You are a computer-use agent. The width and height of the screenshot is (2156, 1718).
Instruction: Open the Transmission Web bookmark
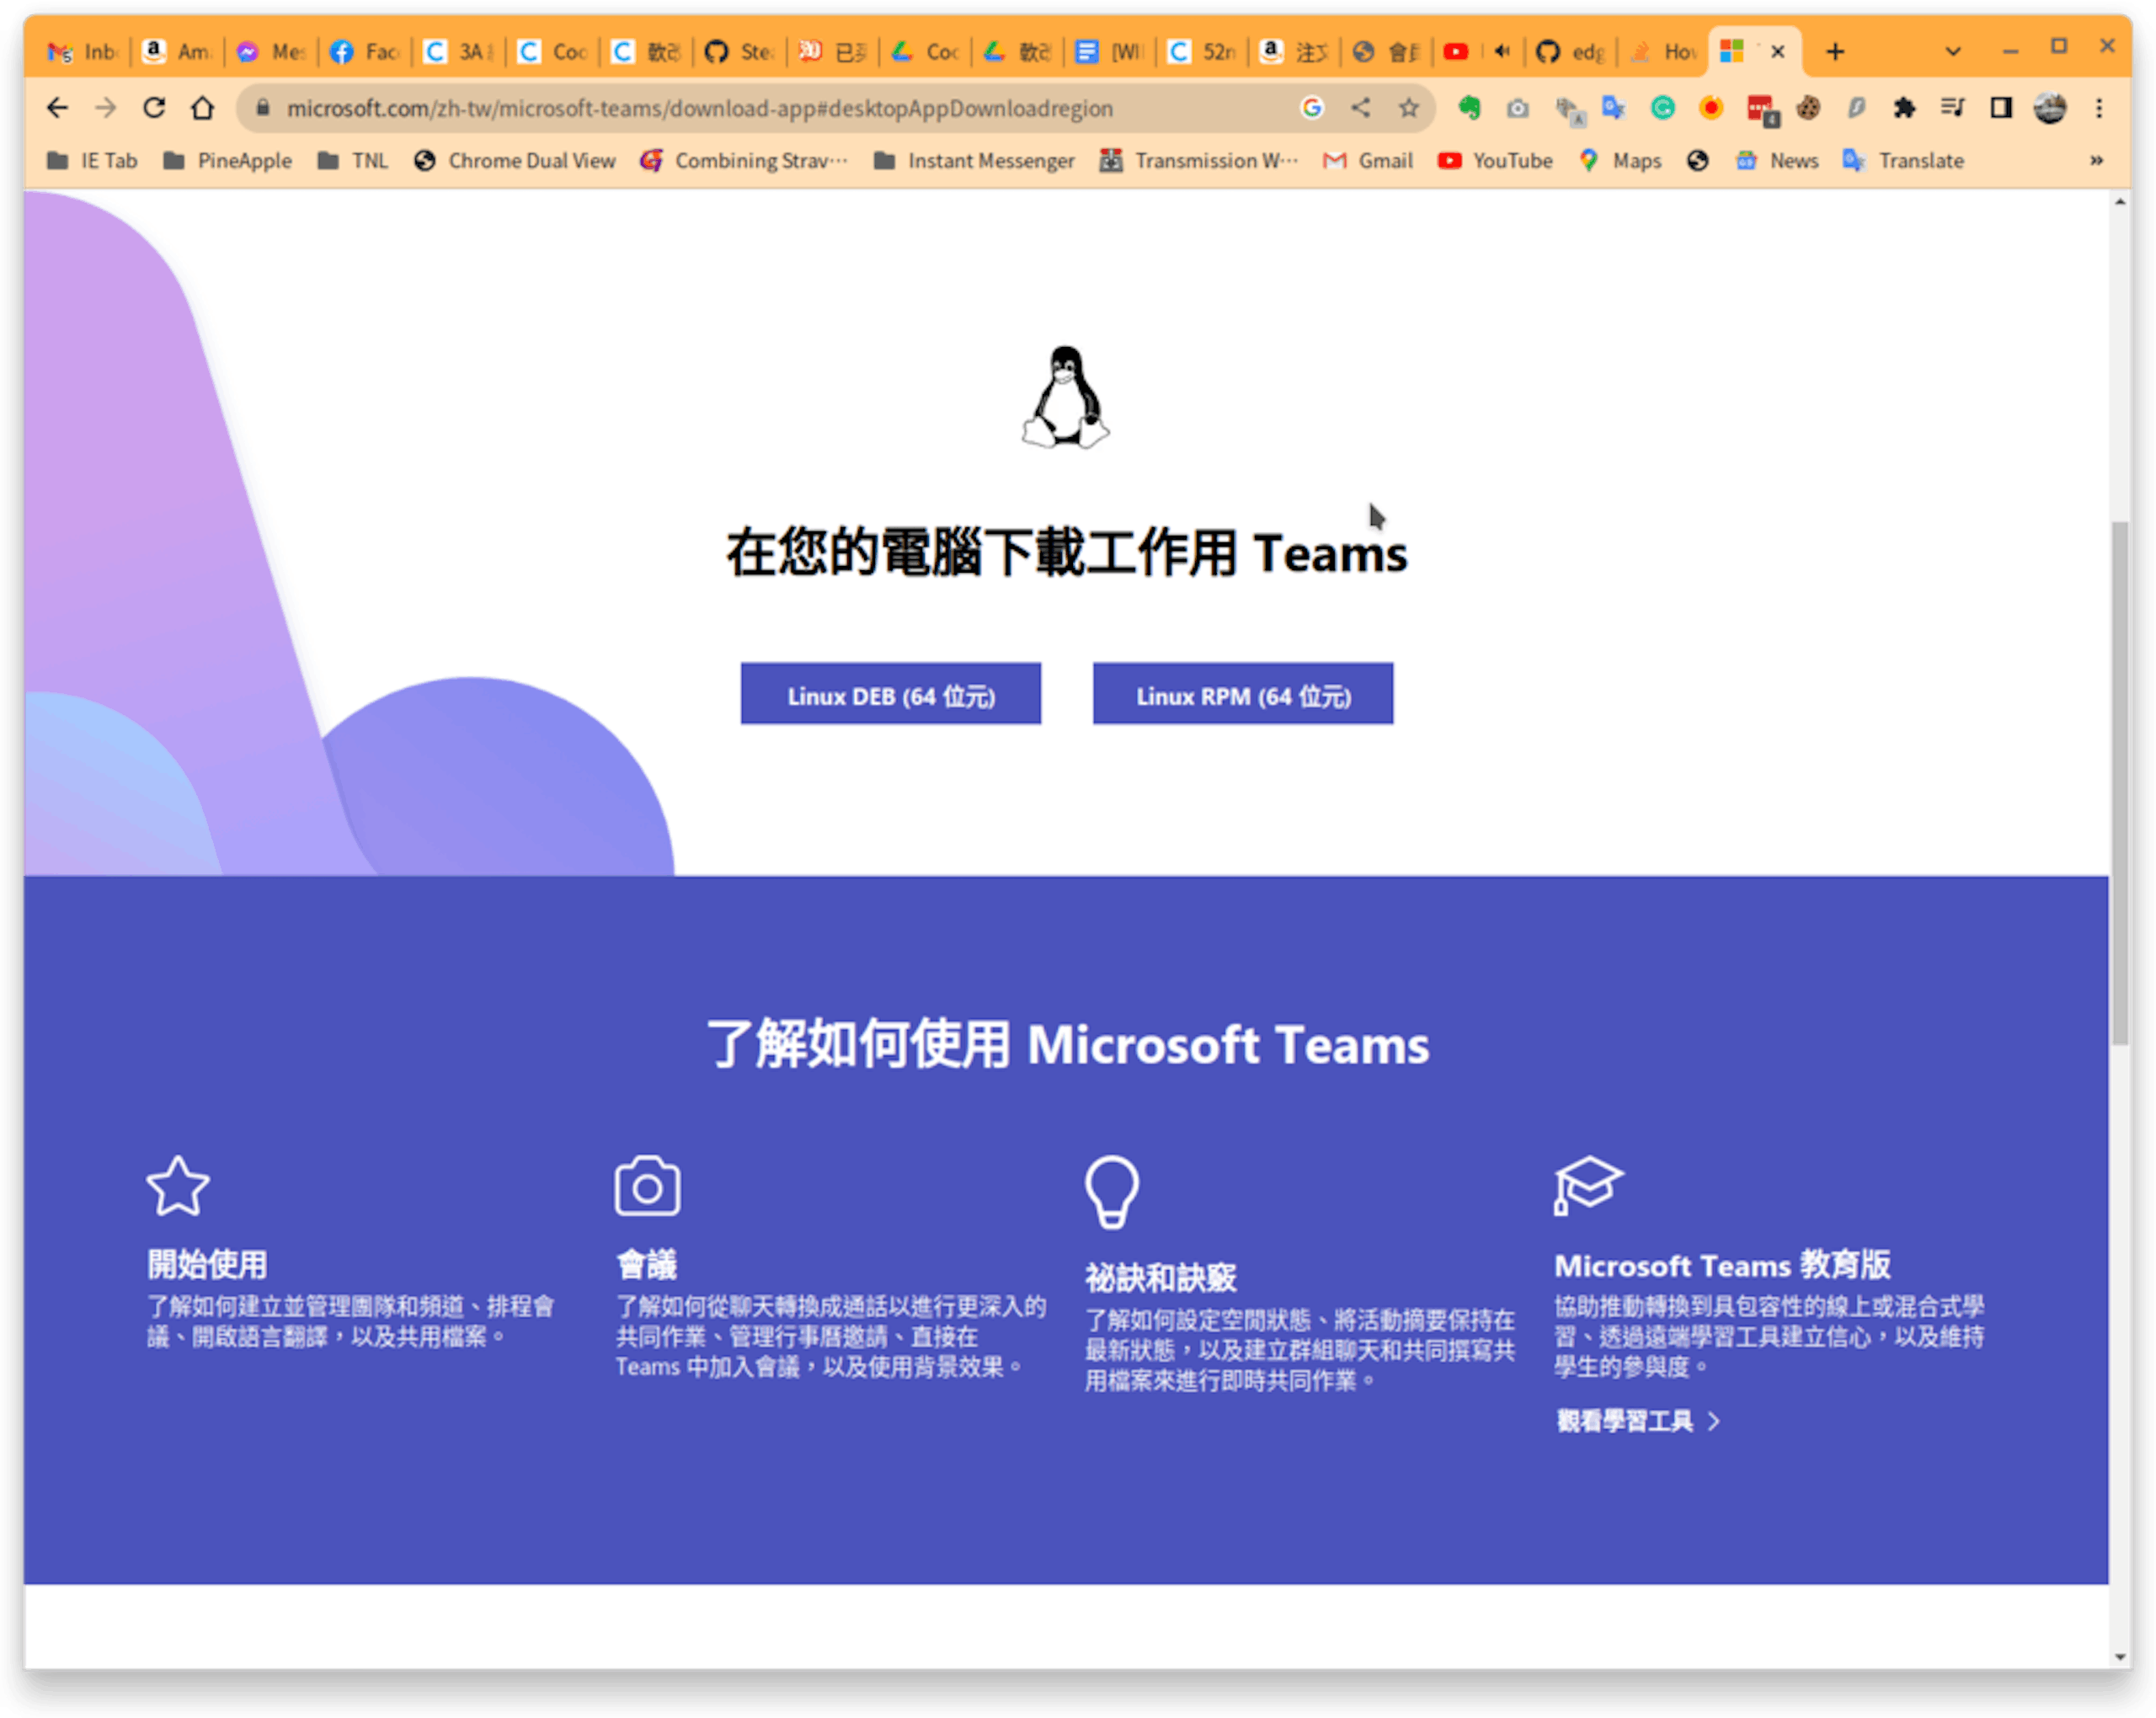click(x=1199, y=161)
